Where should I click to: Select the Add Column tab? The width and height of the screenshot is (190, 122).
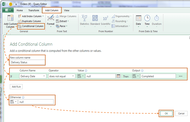tap(52, 10)
